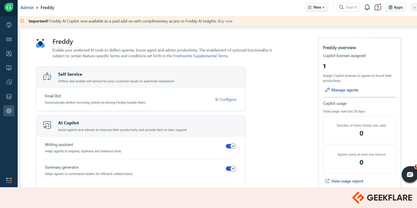Screen dimensions: 417x208
Task: Go to the Admin breadcrumb
Action: point(27,8)
